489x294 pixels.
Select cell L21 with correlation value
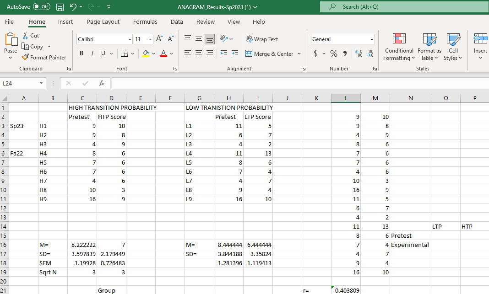pos(346,290)
